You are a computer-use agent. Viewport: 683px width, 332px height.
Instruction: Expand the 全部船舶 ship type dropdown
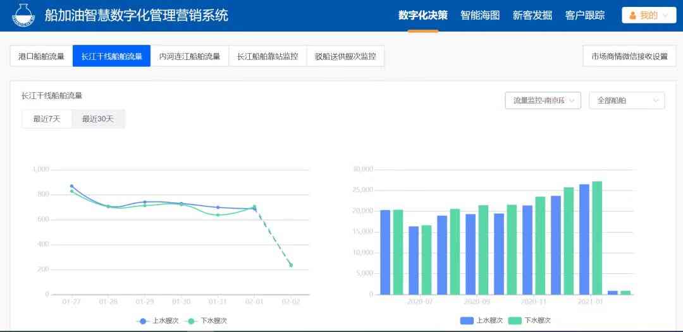pyautogui.click(x=626, y=100)
